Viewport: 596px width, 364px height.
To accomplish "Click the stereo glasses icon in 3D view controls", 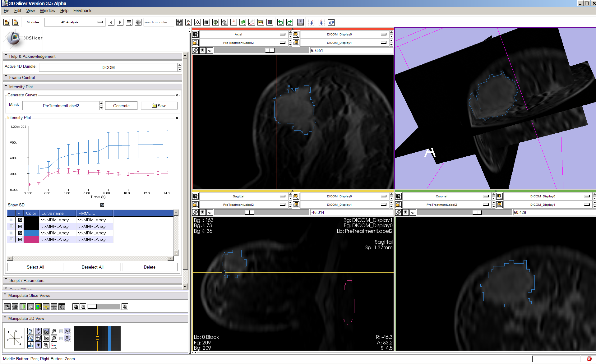I will tap(54, 345).
